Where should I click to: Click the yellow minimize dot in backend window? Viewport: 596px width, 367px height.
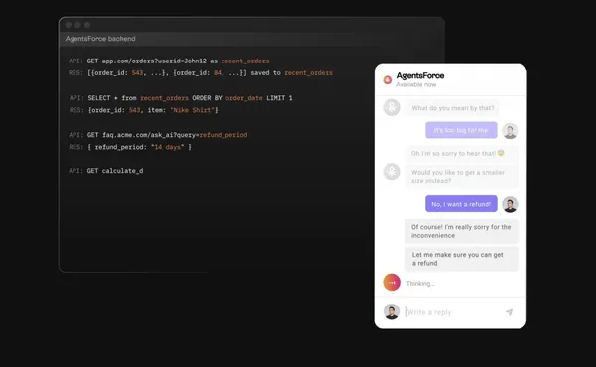click(x=77, y=25)
